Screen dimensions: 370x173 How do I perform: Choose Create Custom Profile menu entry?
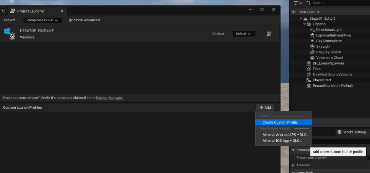pyautogui.click(x=283, y=123)
